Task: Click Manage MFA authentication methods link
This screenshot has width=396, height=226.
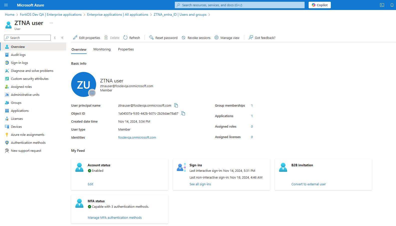Action: 115,218
